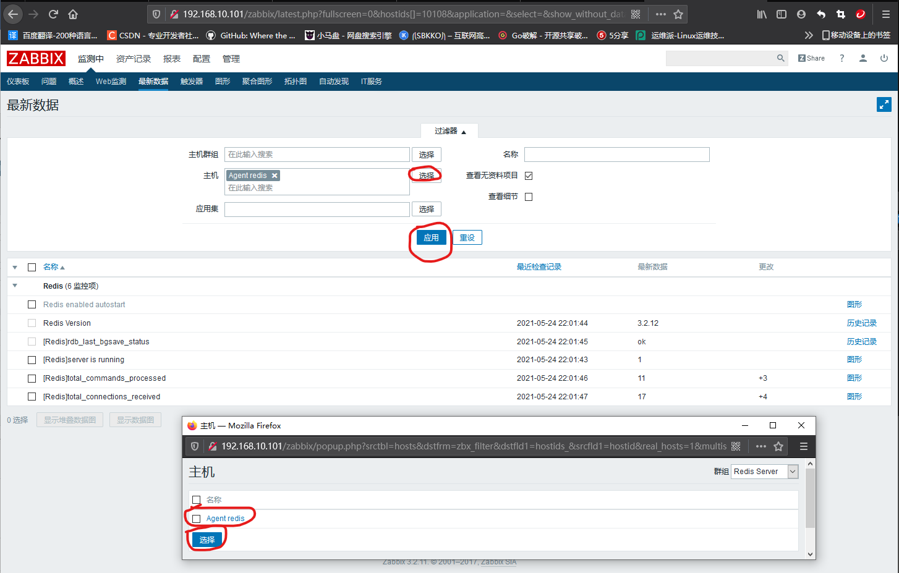This screenshot has width=899, height=573.
Task: Remove the Agent redis host tag
Action: tap(275, 176)
